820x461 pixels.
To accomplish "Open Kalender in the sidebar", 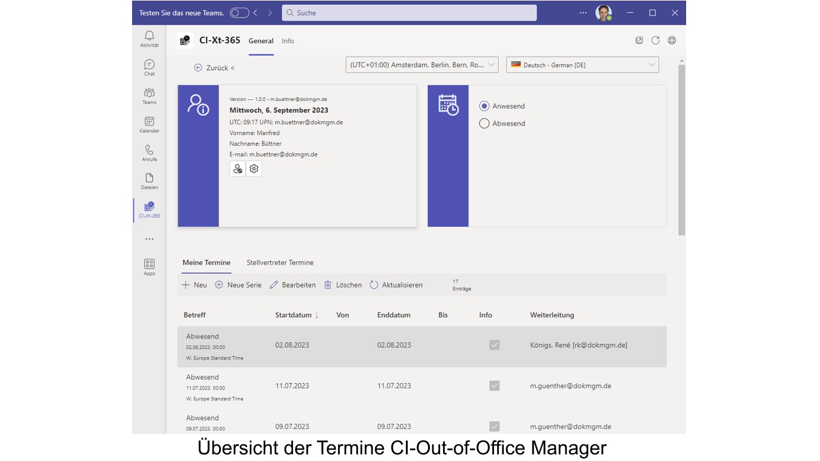I will click(x=149, y=124).
